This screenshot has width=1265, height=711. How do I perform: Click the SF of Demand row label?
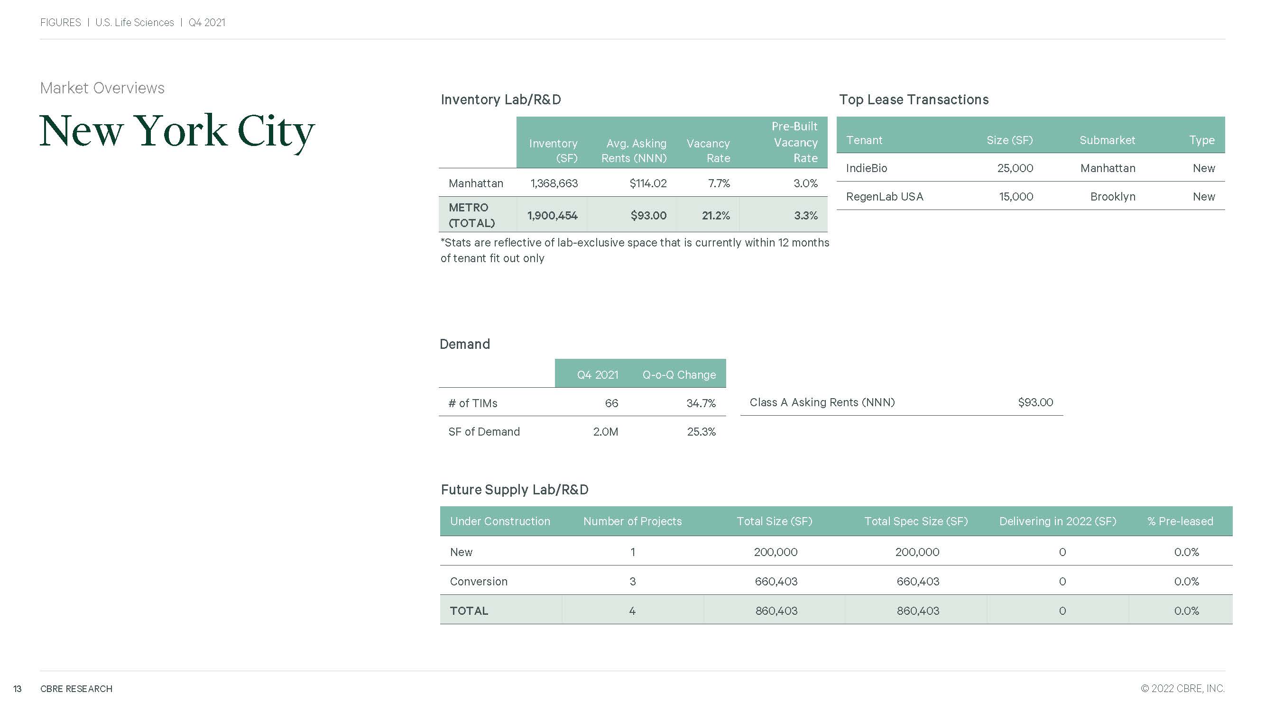click(484, 431)
